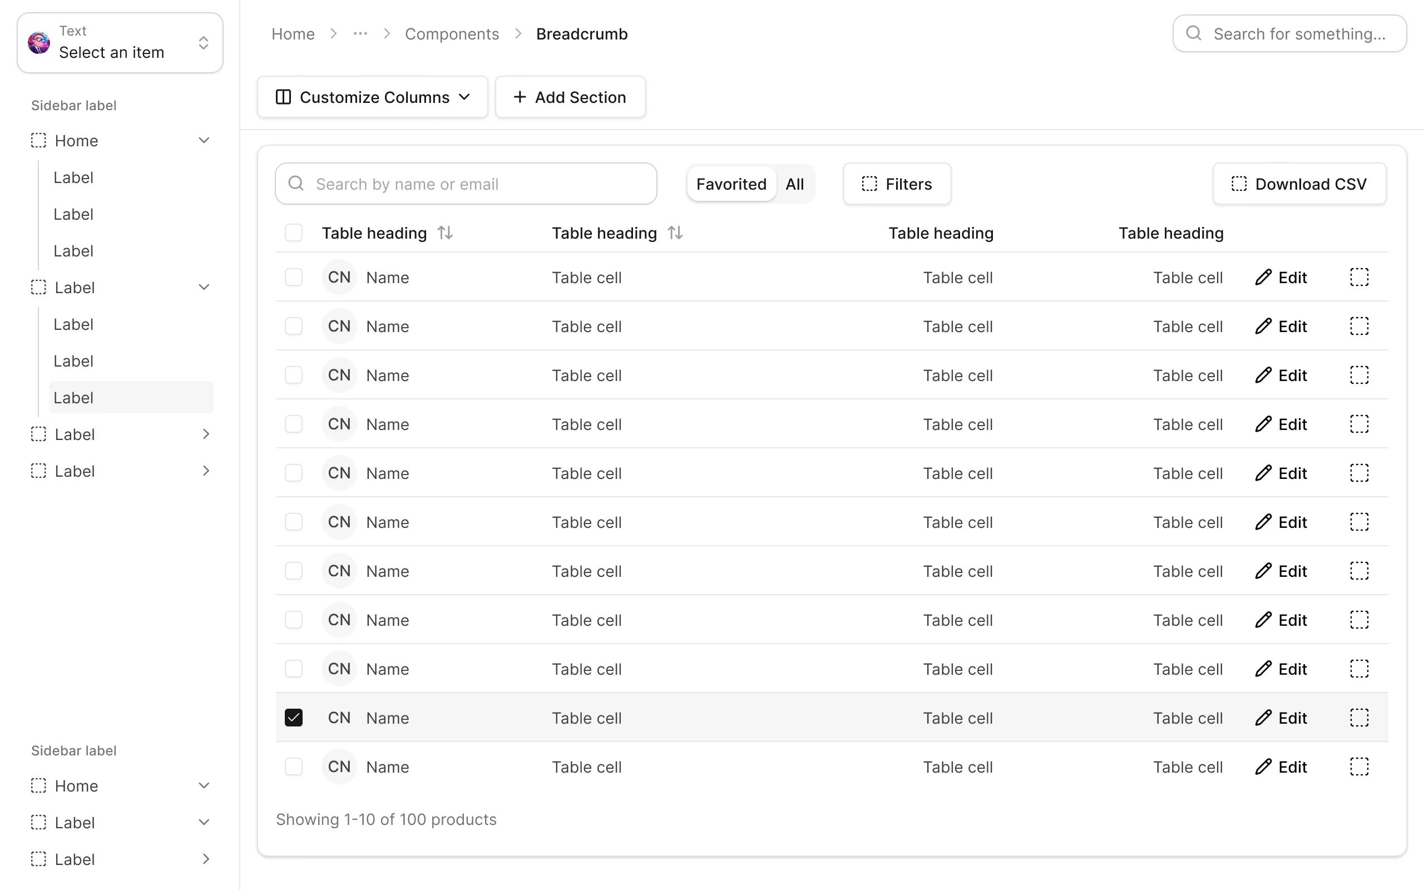This screenshot has height=890, width=1424.
Task: Click the magnifier icon in Search for something field
Action: (1193, 33)
